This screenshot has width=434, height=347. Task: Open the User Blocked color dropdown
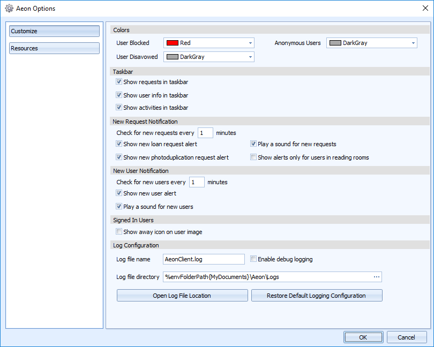pos(250,43)
